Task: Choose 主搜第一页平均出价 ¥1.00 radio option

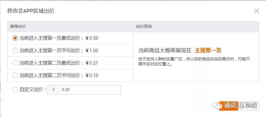Action: (x=15, y=51)
